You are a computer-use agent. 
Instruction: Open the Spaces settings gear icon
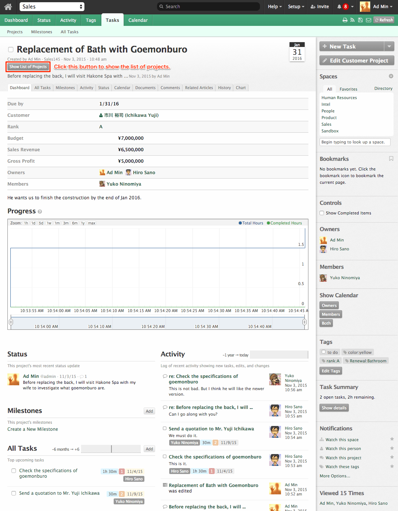pyautogui.click(x=391, y=76)
